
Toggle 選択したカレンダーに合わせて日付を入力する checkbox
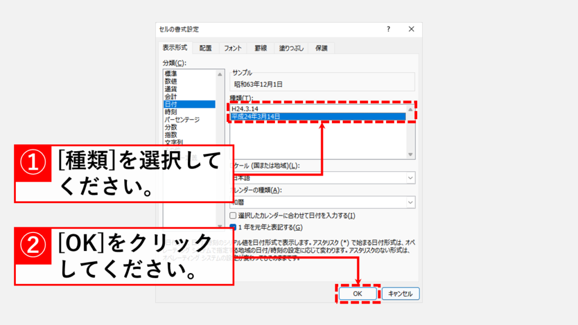click(x=234, y=216)
